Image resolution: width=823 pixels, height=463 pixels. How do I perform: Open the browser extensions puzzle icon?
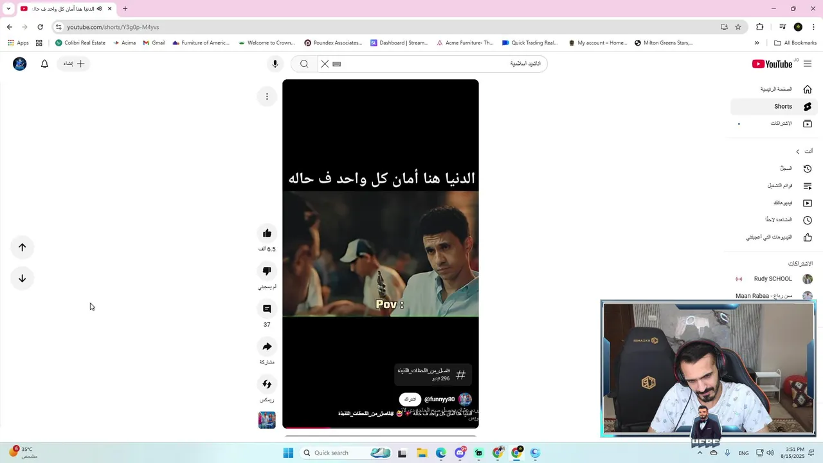pyautogui.click(x=760, y=27)
